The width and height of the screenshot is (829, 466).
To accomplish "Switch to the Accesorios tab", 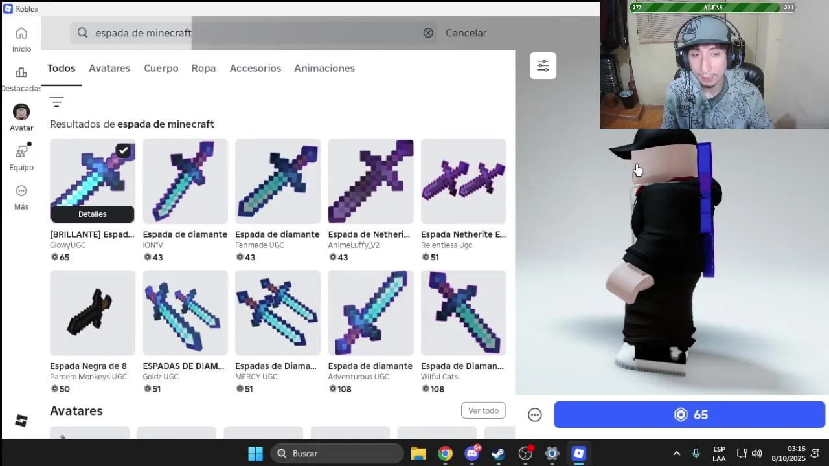I will tap(255, 68).
